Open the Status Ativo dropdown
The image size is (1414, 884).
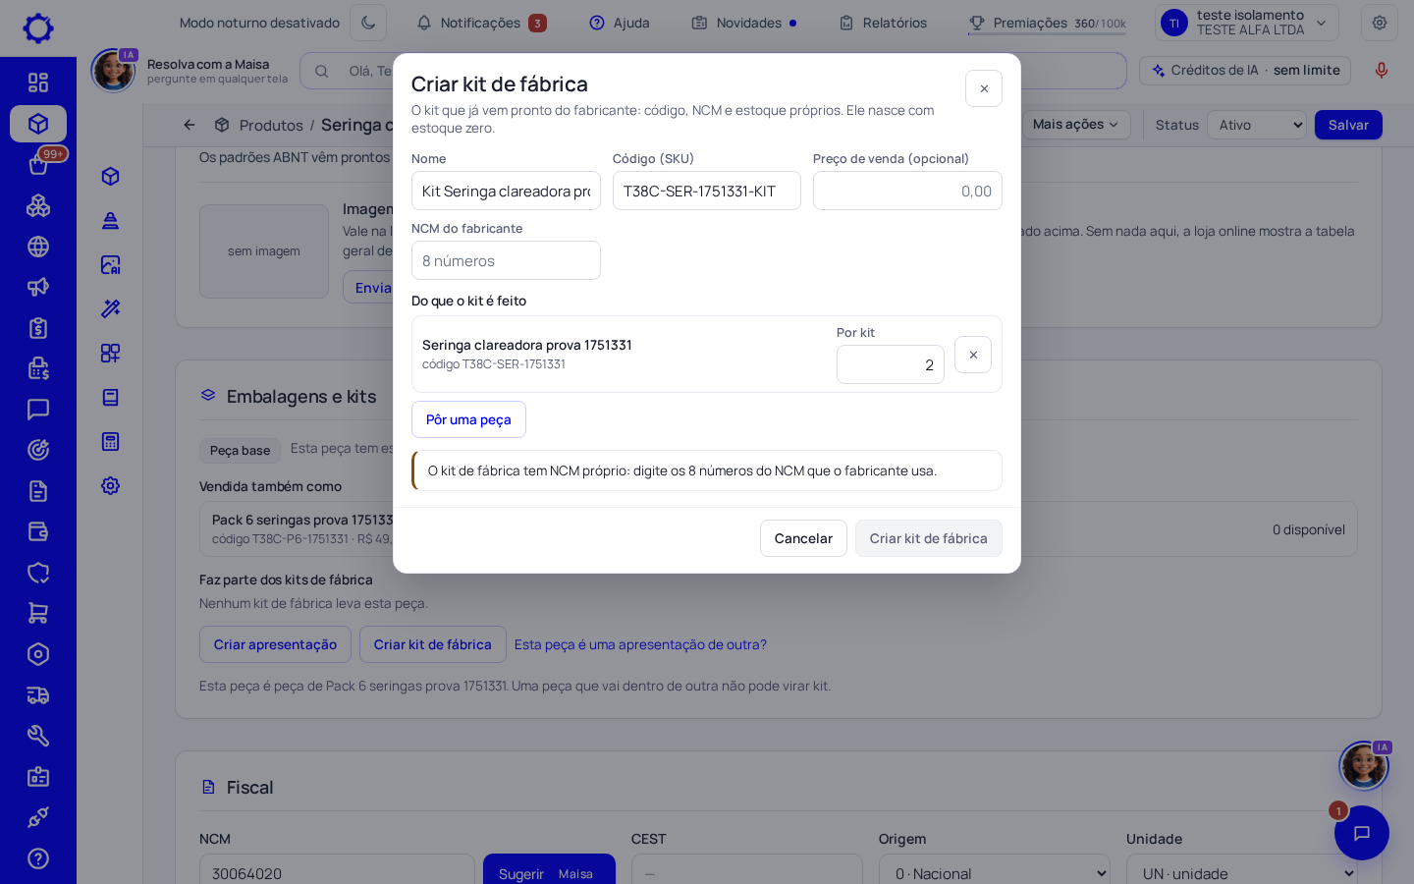[x=1257, y=125]
